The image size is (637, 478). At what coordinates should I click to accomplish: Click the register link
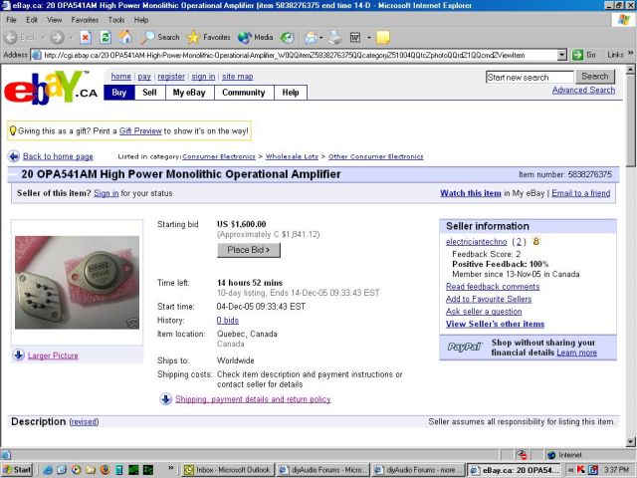tap(171, 77)
